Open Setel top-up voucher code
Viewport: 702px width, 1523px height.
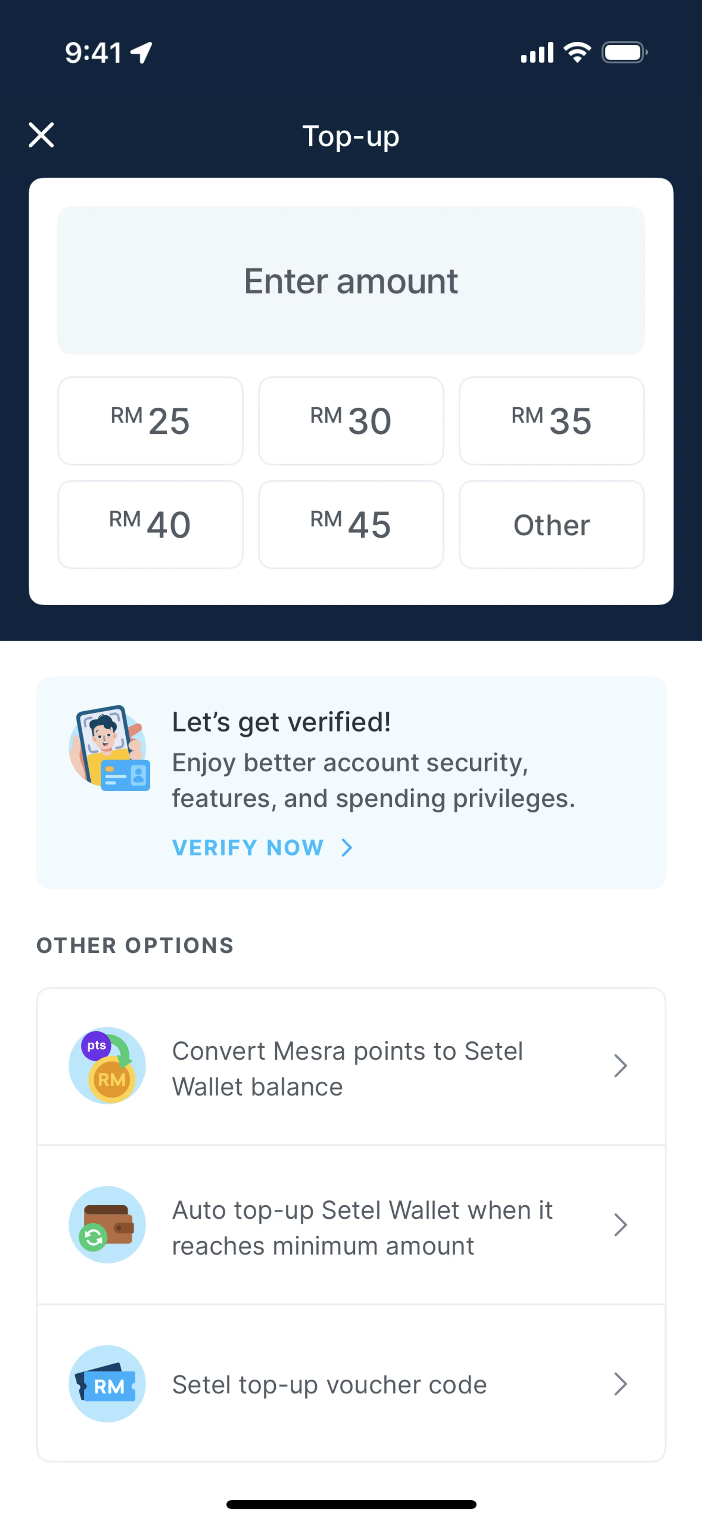[329, 1385]
